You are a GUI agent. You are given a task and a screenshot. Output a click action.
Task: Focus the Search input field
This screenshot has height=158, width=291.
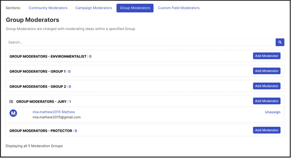click(140, 42)
